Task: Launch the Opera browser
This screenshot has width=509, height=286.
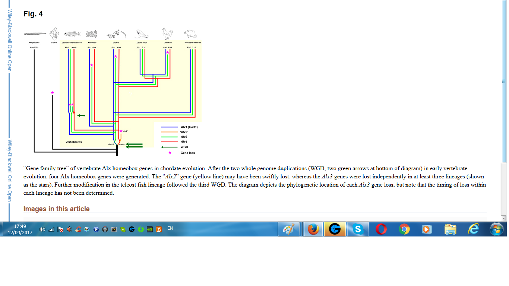Action: [381, 229]
